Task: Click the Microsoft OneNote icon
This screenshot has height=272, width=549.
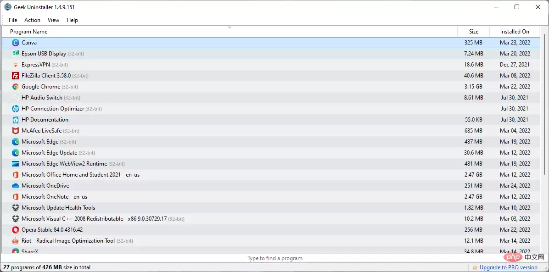Action: (16, 197)
